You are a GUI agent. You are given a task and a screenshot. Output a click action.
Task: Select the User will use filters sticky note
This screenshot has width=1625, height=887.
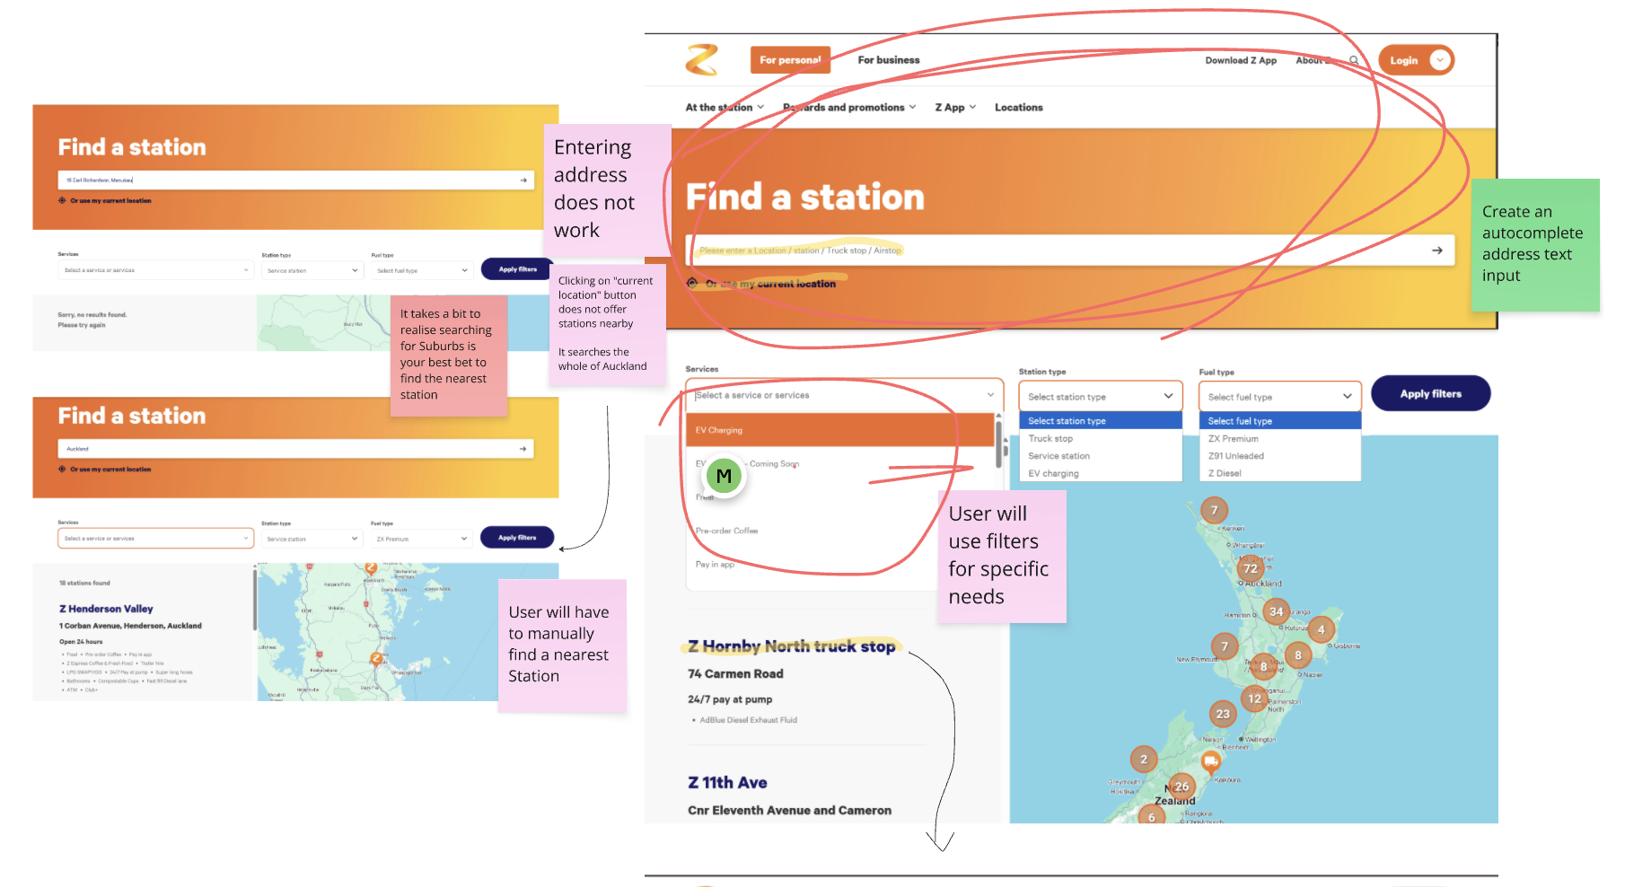(1002, 557)
